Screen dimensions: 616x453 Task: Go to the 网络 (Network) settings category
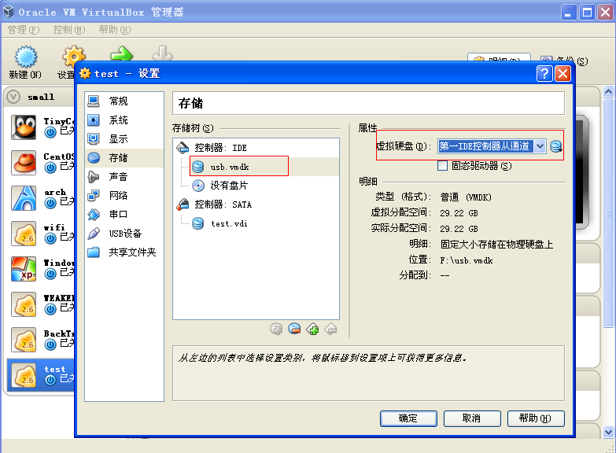124,196
